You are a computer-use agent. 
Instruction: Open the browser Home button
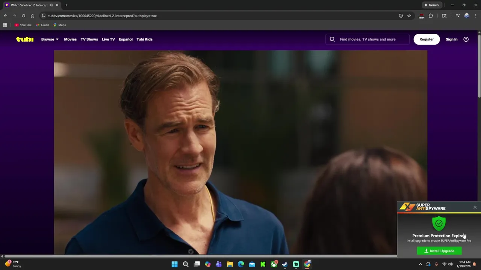click(32, 16)
